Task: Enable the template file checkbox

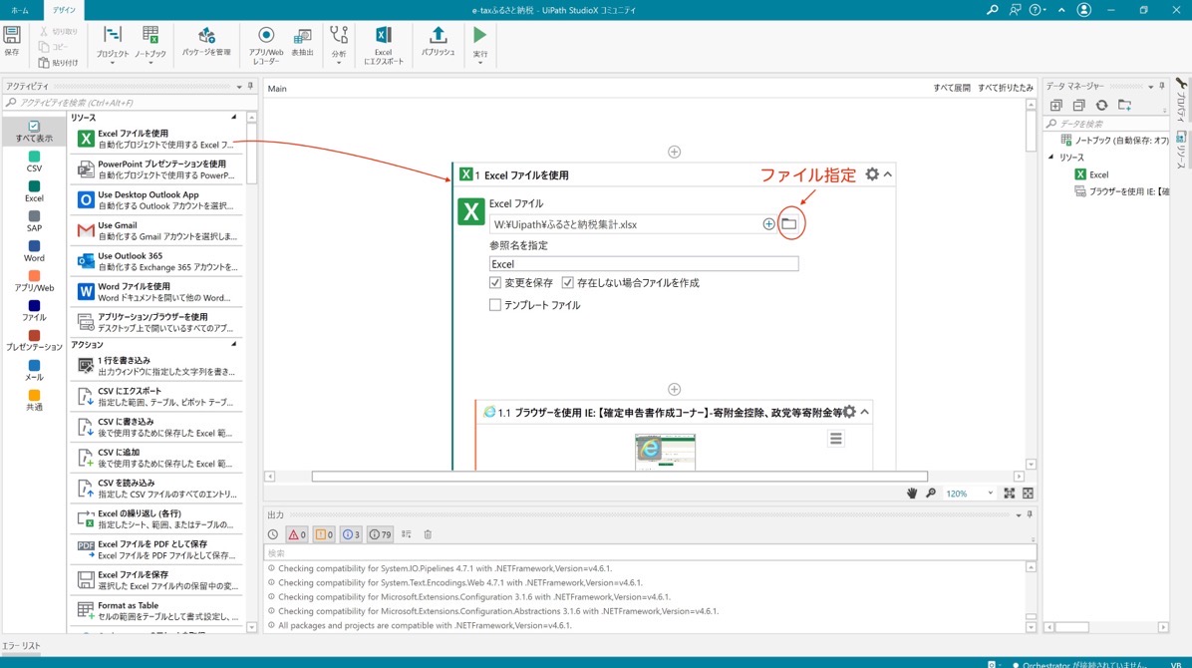Action: pos(495,304)
